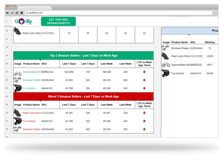Click cell value 692,998
224x163 pixels.
point(69,72)
